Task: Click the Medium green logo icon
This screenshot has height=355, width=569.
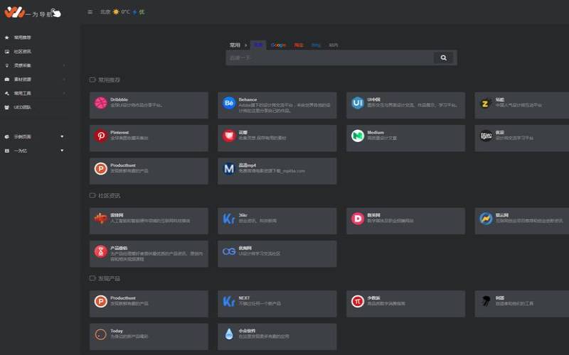Action: pyautogui.click(x=358, y=136)
